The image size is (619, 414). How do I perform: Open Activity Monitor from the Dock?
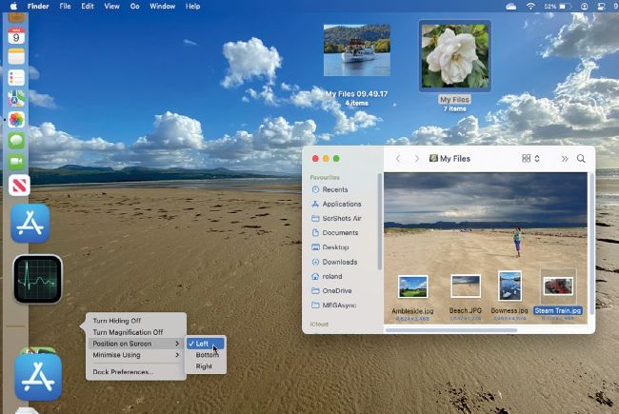37,279
